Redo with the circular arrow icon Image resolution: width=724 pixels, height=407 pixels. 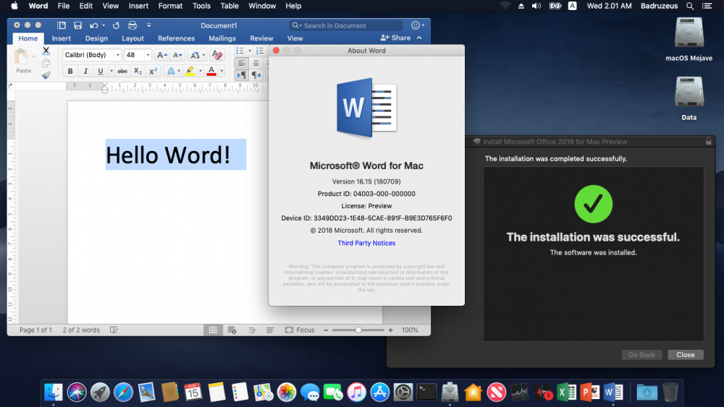pos(116,25)
